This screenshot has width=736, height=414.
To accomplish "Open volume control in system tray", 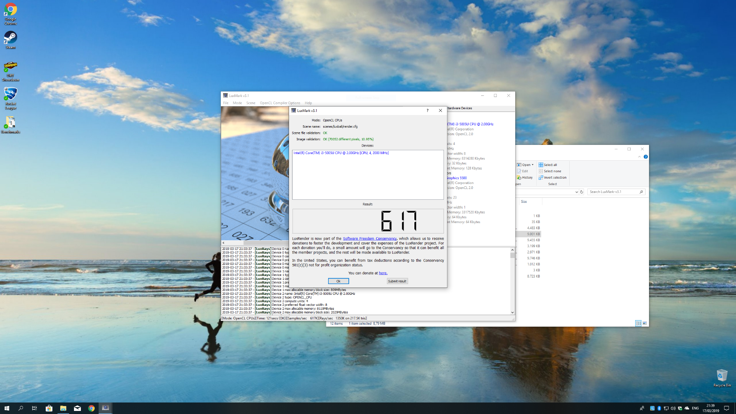I will [x=673, y=408].
